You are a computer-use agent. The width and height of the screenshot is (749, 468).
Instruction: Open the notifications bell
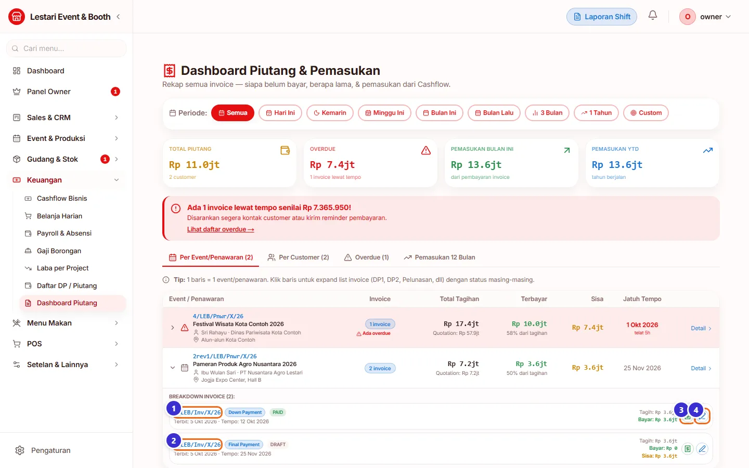[653, 16]
